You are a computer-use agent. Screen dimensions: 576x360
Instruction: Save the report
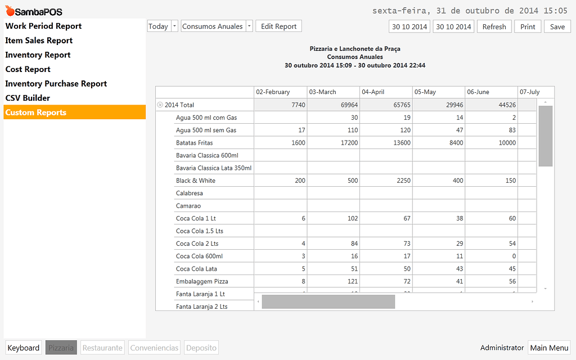[x=557, y=26]
